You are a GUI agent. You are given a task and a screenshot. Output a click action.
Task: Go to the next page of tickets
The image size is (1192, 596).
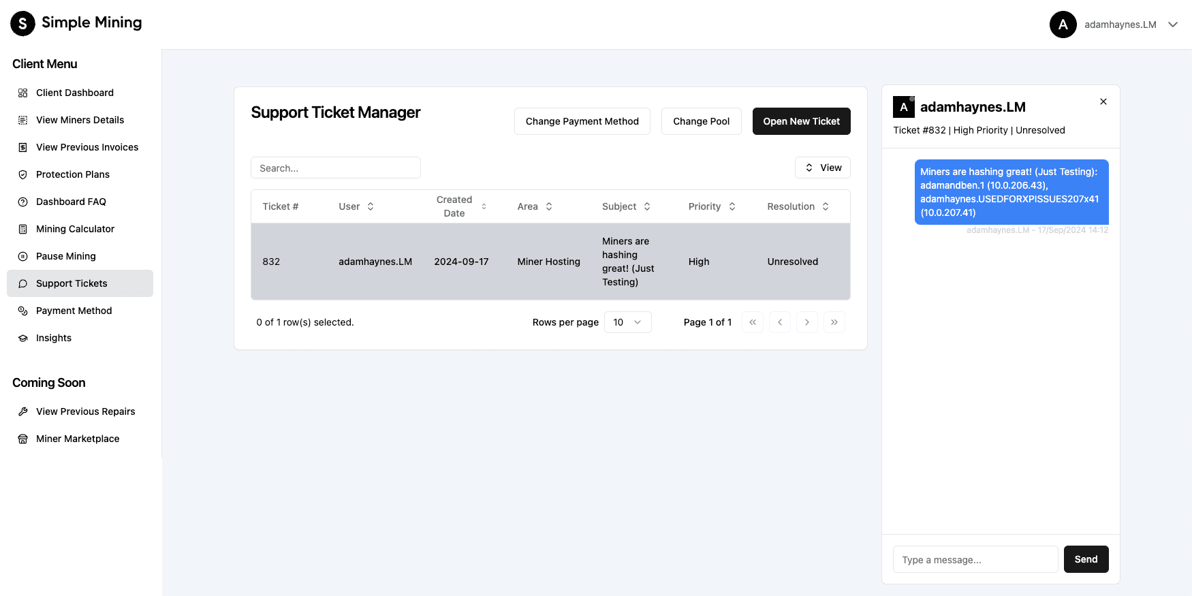pos(807,322)
